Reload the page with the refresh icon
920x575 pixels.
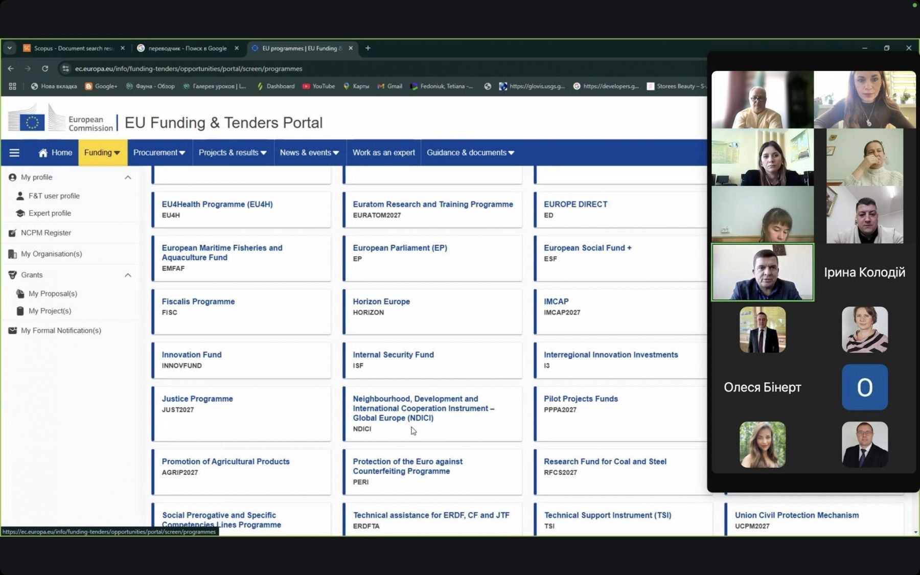coord(45,68)
